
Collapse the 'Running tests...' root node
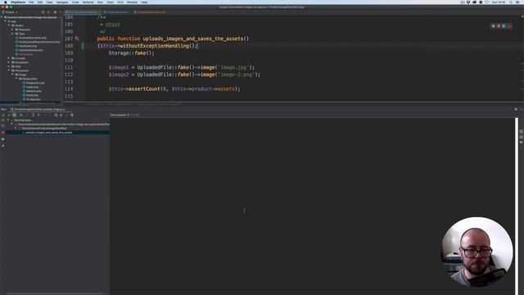(x=8, y=120)
